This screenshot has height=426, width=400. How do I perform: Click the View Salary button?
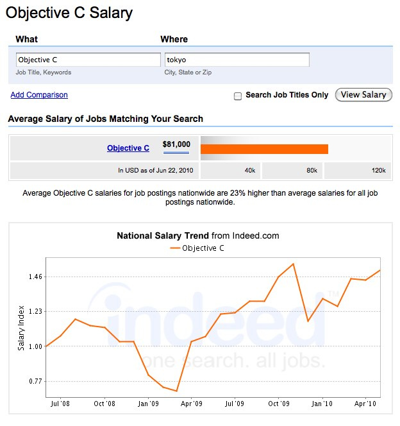click(363, 95)
